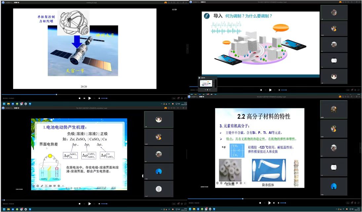Image resolution: width=362 pixels, height=212 pixels.
Task: Stop the top-right video player
Action: coord(261,90)
